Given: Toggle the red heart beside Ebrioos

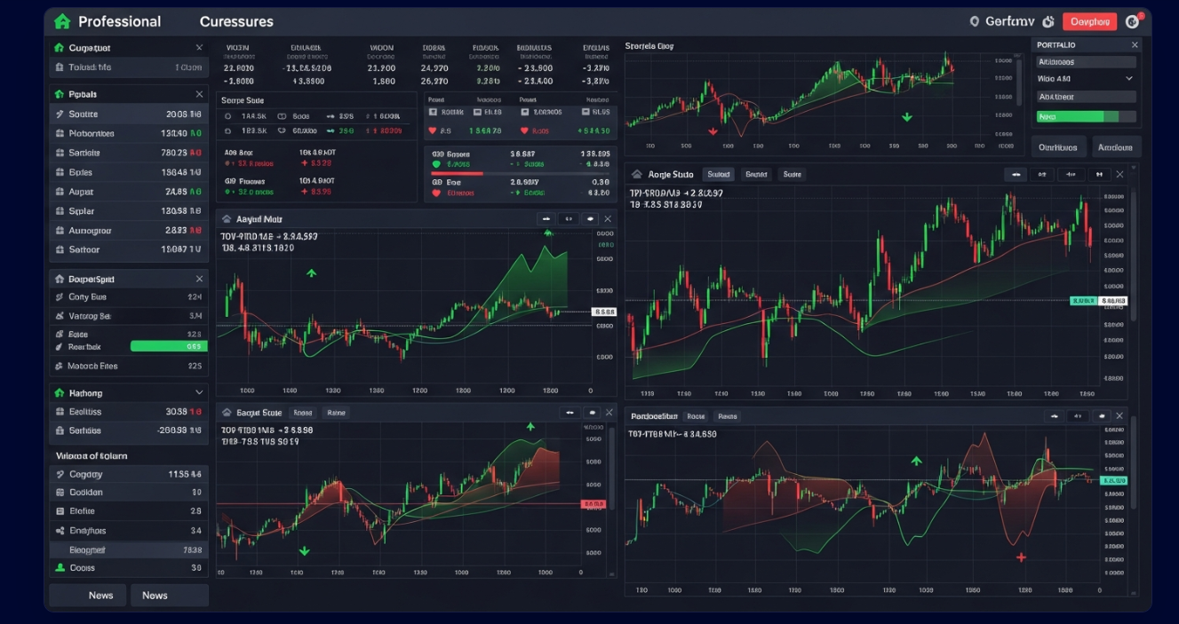Looking at the screenshot, I should 436,193.
